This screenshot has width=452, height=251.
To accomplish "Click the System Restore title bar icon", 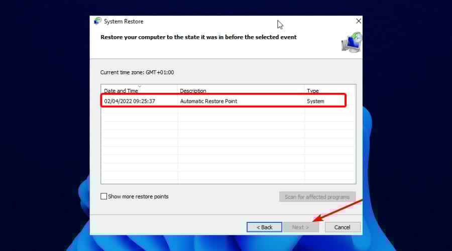I will [x=97, y=21].
